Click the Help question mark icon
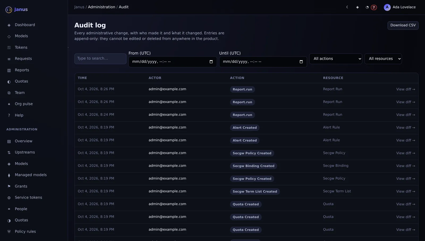 tap(9, 115)
